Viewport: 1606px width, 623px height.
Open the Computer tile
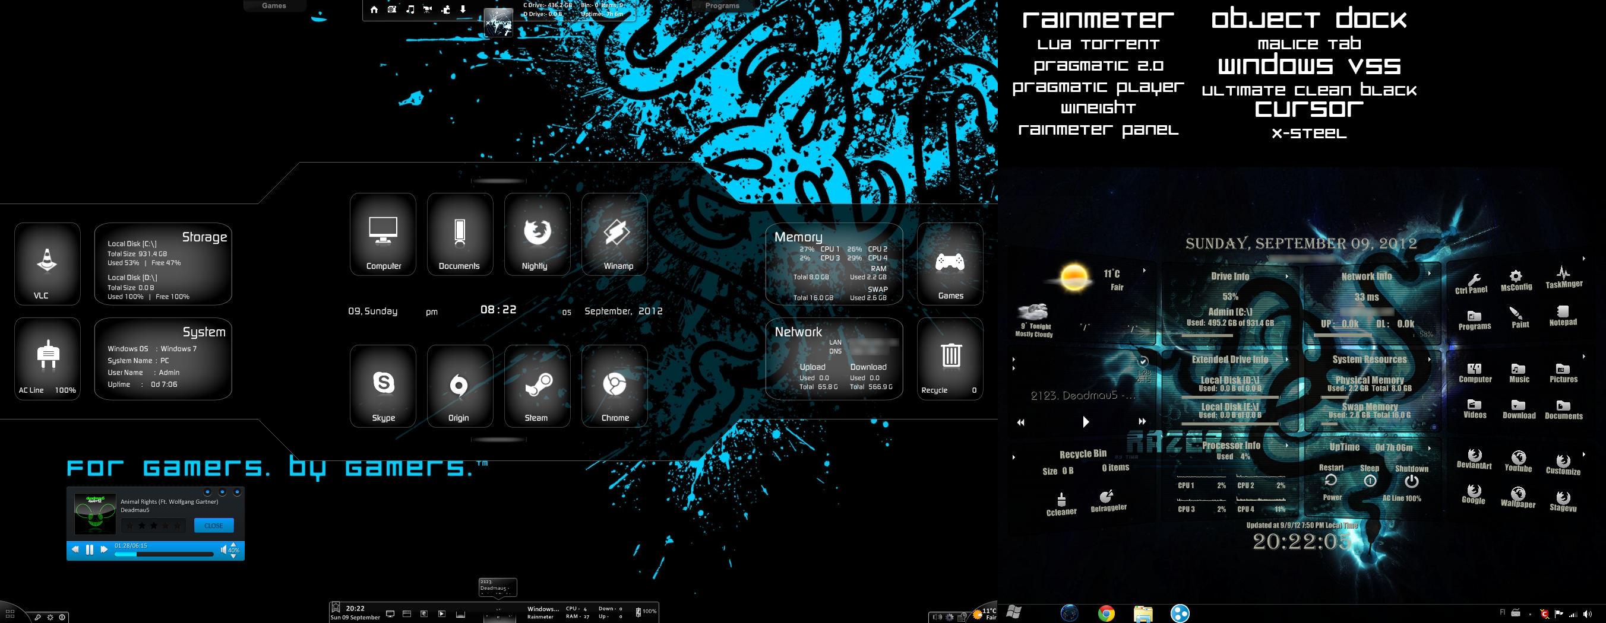[383, 234]
